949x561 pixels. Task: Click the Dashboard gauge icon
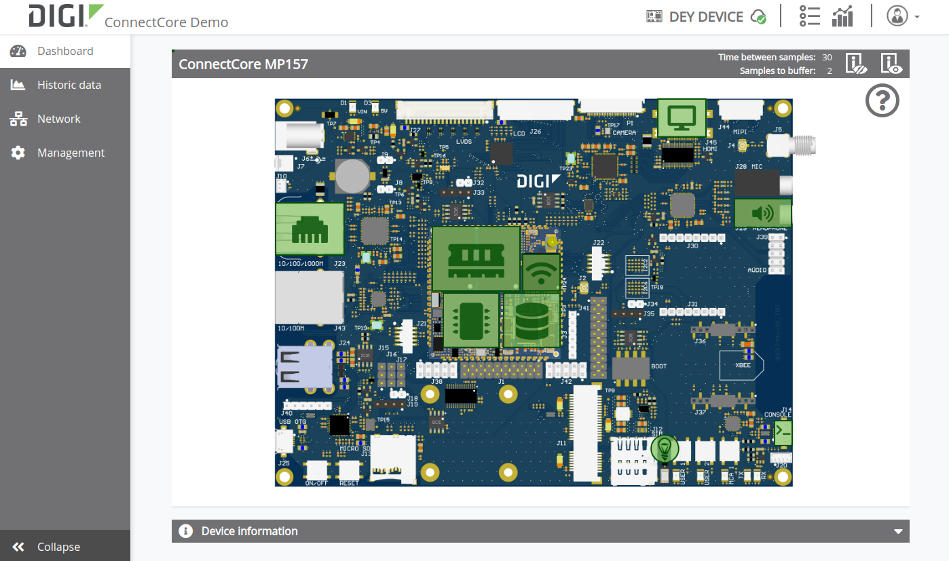pos(18,51)
